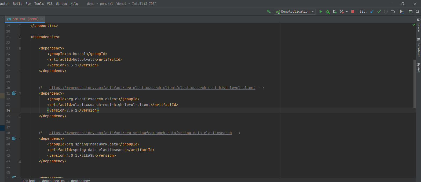This screenshot has height=182, width=421.
Task: Click the gutter refresh icon on line 39
Action: pos(14,138)
